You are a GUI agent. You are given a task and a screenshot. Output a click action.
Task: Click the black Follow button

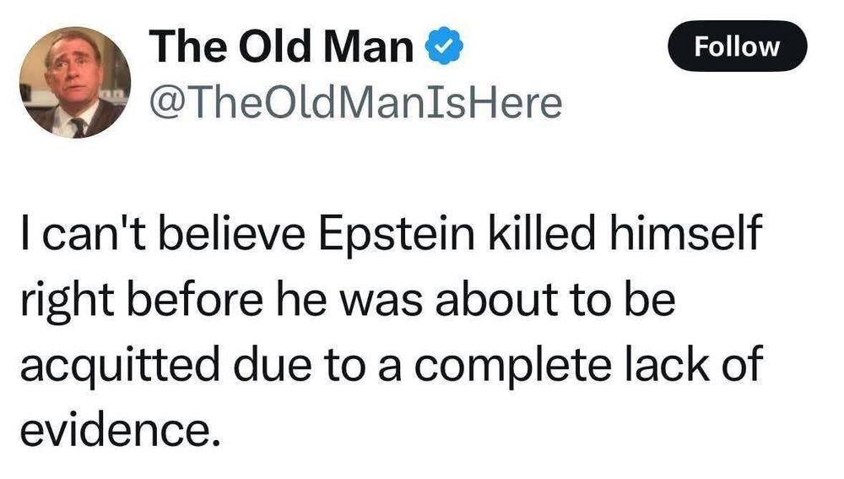pos(737,46)
